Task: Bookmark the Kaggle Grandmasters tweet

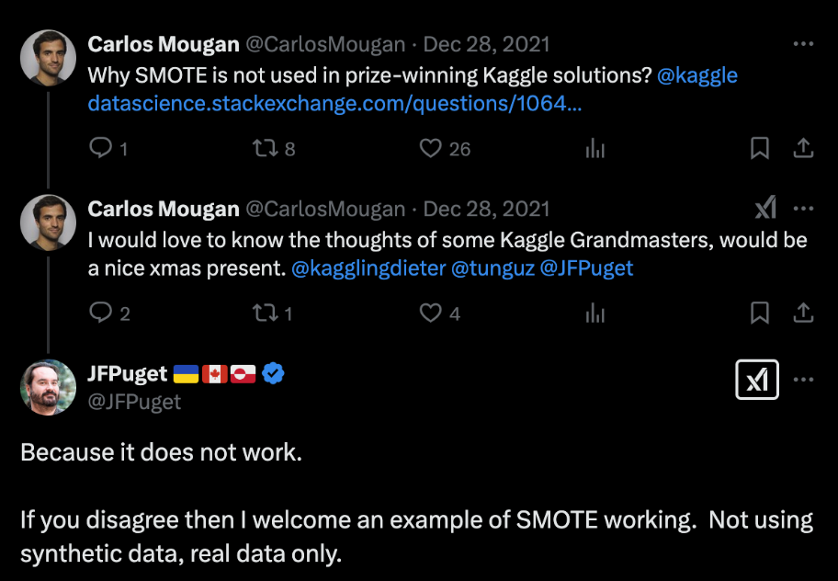Action: point(760,313)
